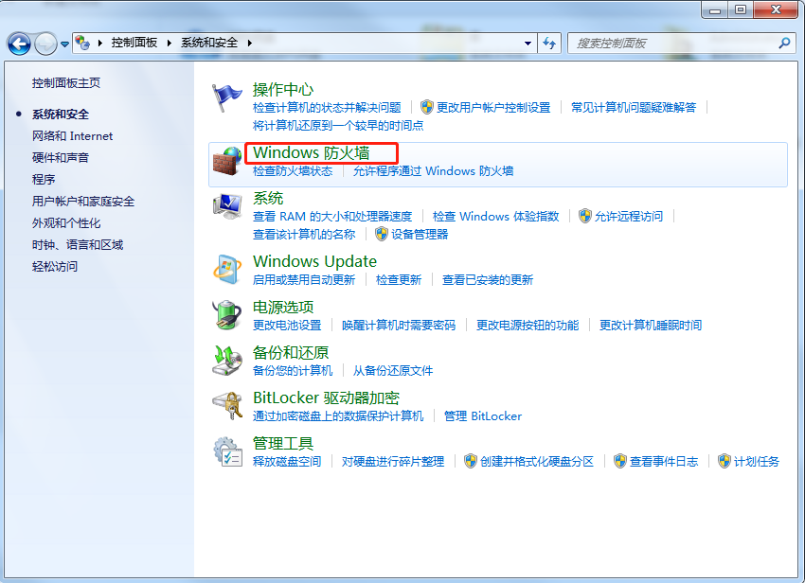Click shield icon beside 允许远程访问
The width and height of the screenshot is (805, 583).
[x=584, y=216]
